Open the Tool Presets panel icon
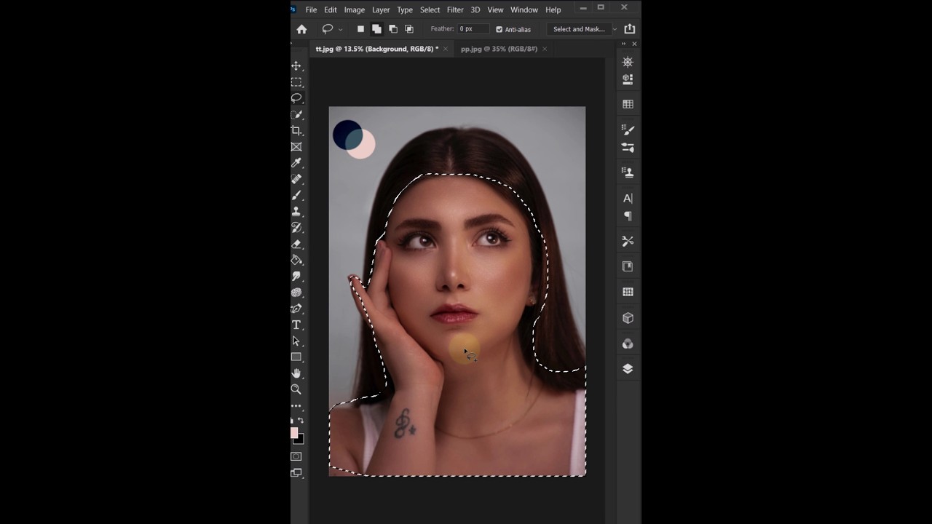Viewport: 932px width, 524px height. 628,241
